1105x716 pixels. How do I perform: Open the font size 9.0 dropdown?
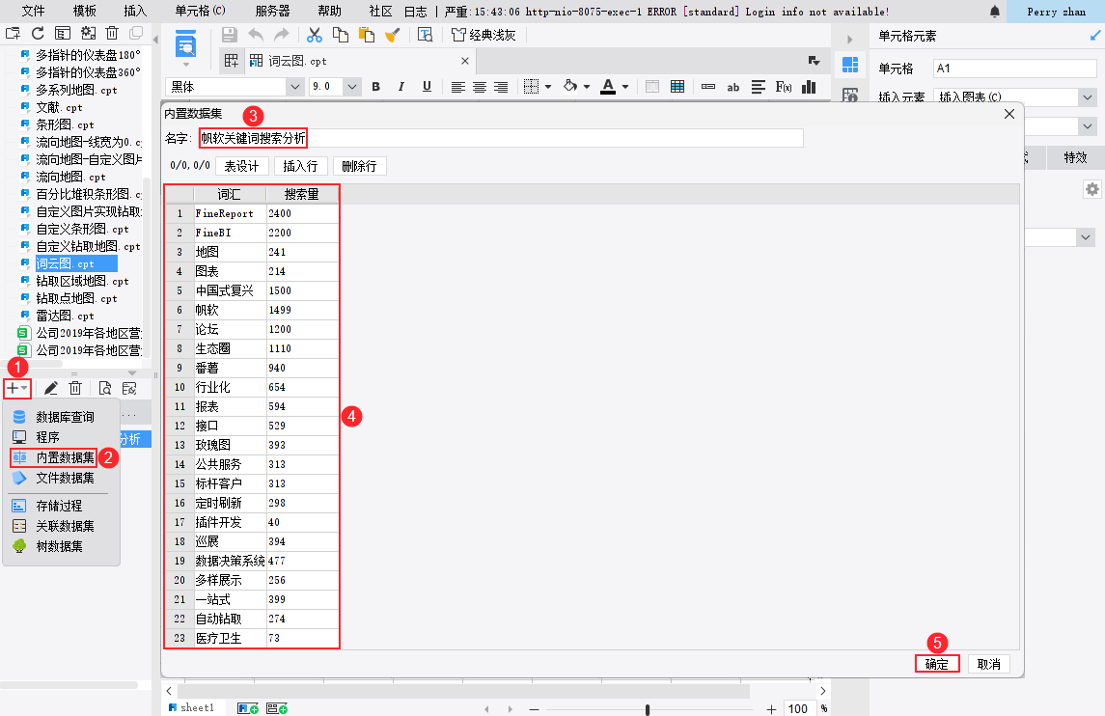352,87
